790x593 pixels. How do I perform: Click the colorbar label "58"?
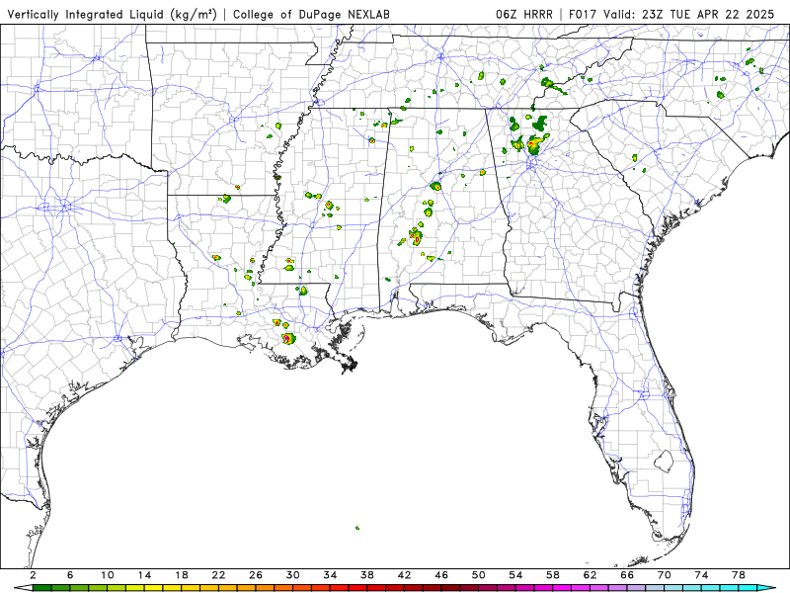click(x=553, y=575)
